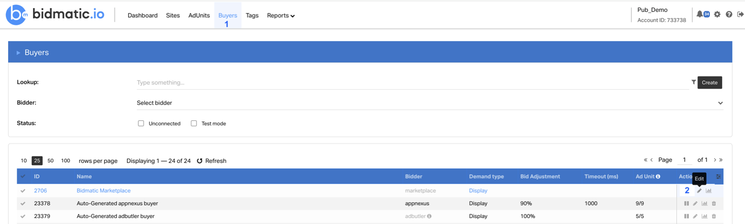Enable the Test mode checkbox

(194, 123)
